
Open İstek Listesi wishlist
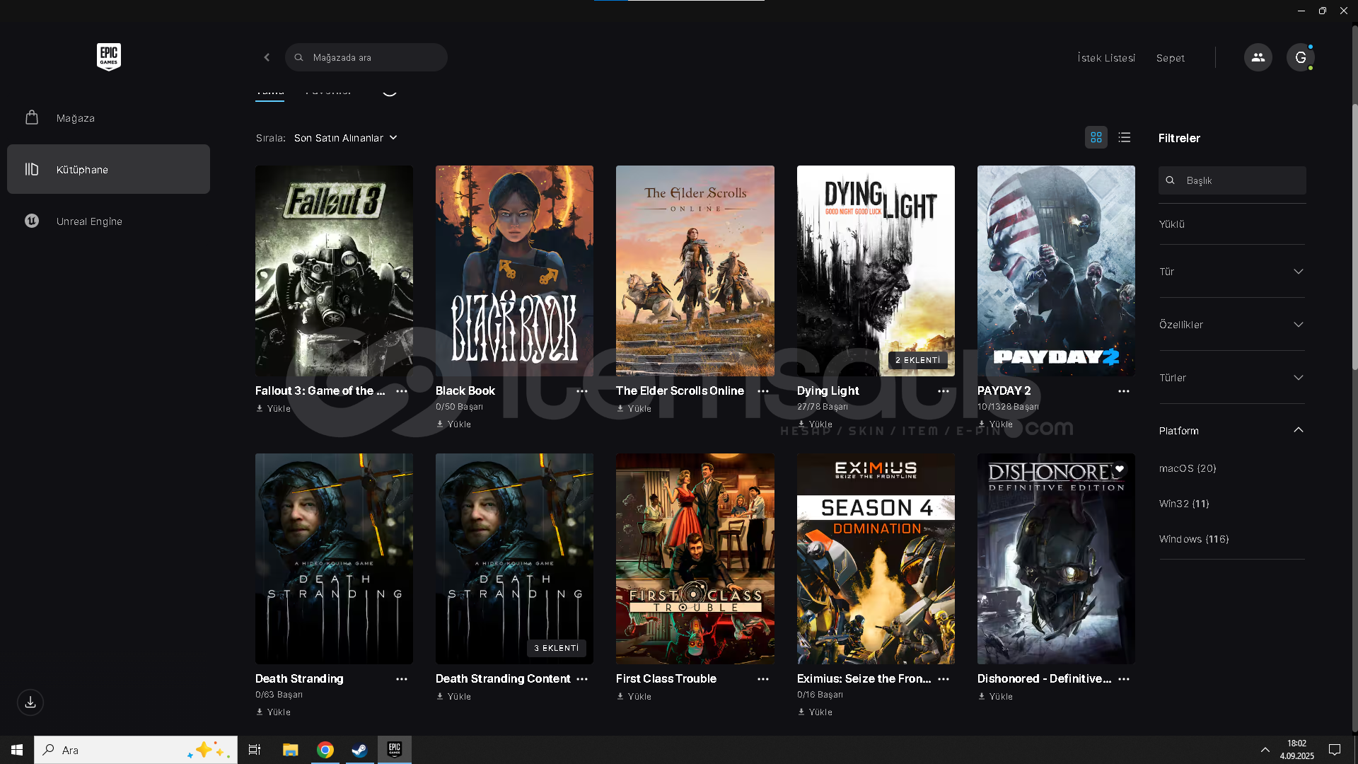tap(1106, 58)
